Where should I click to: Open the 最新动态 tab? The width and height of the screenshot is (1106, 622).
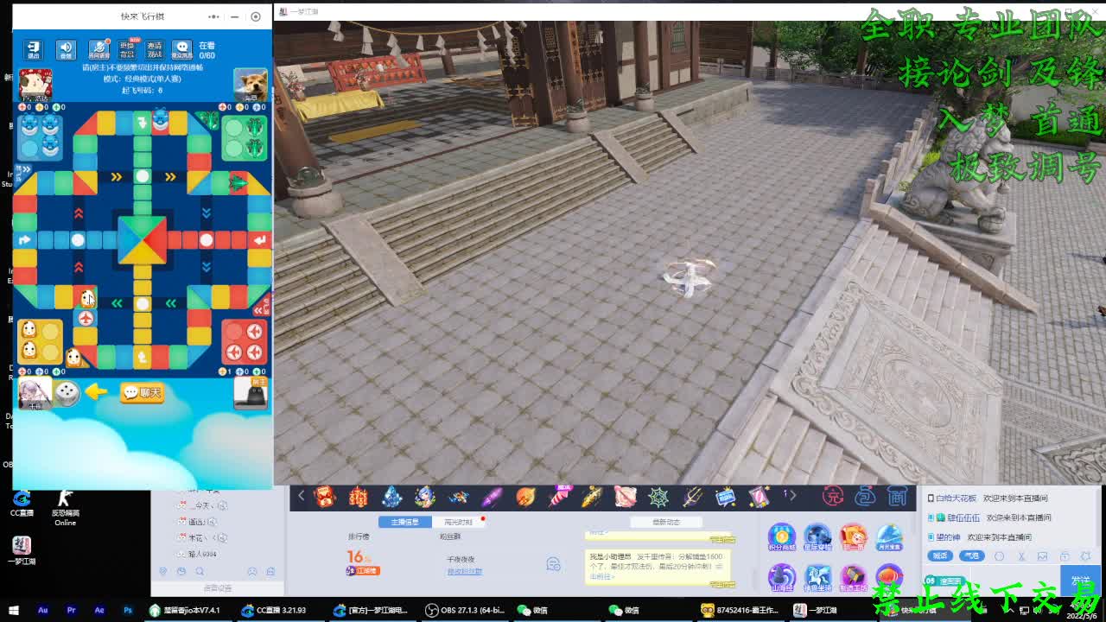[666, 522]
